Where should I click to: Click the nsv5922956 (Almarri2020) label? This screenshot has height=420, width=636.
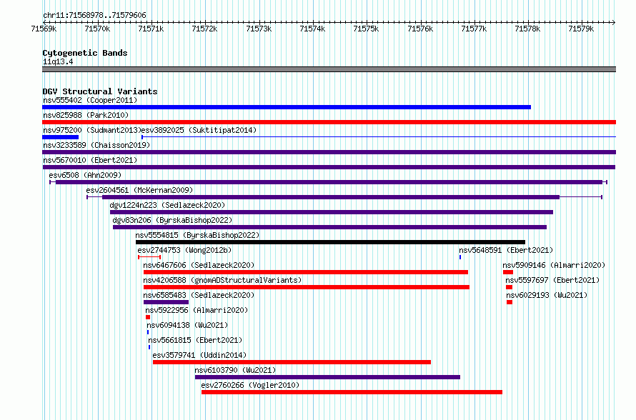[197, 310]
